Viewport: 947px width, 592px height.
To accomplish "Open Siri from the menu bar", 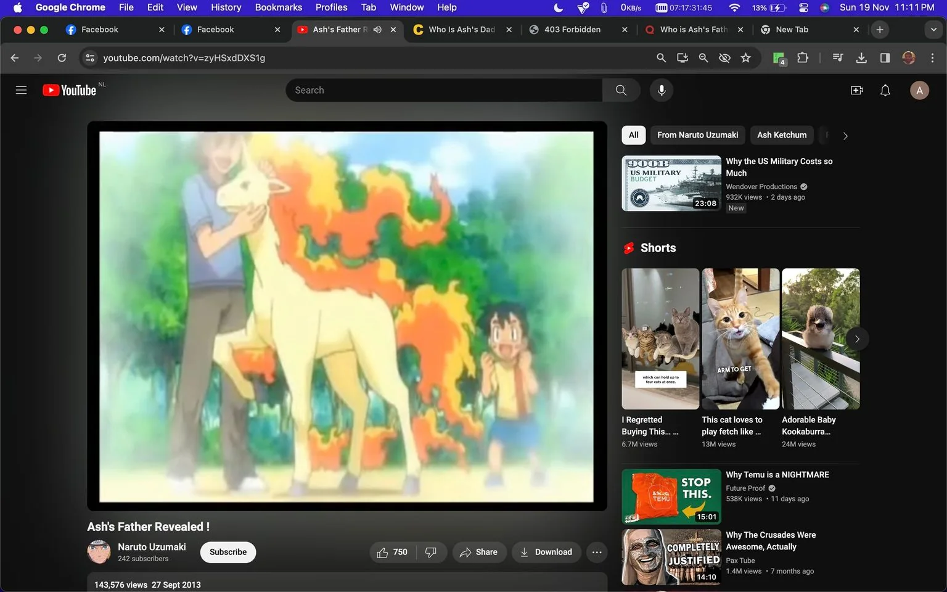I will point(824,7).
